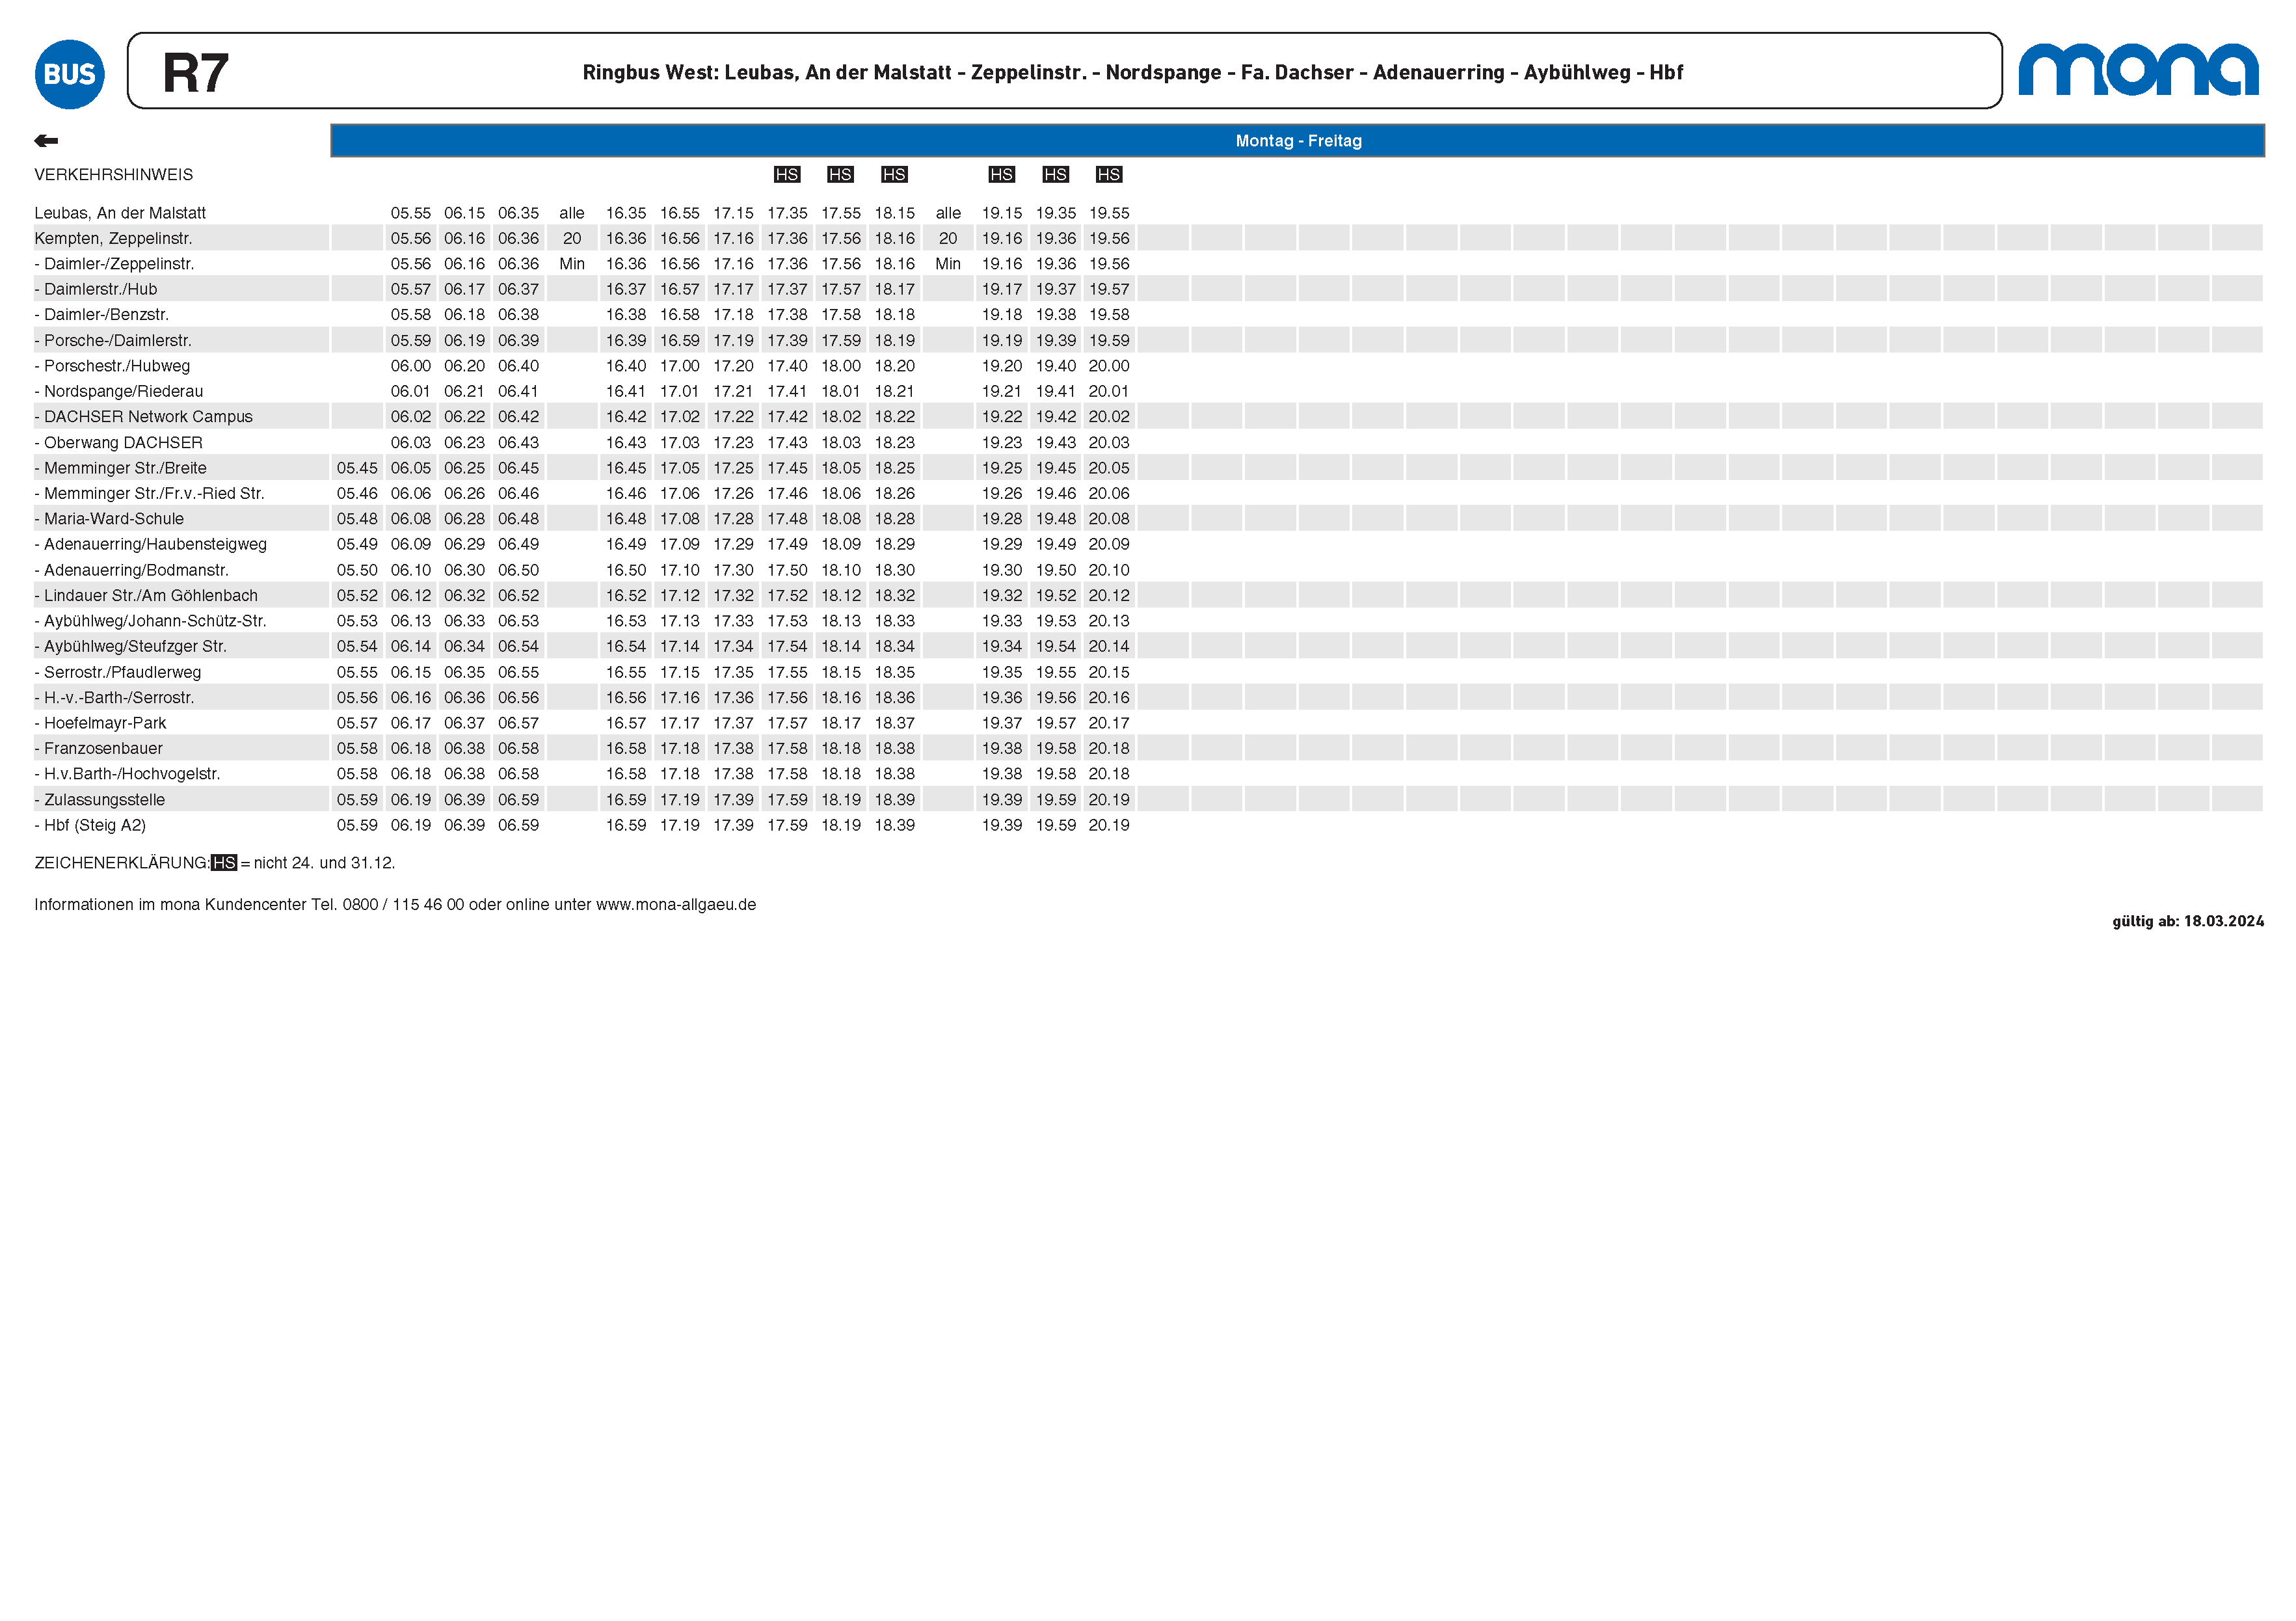Click the stop Franzosenbauer
Screen dimensions: 2296x1621
[98, 748]
